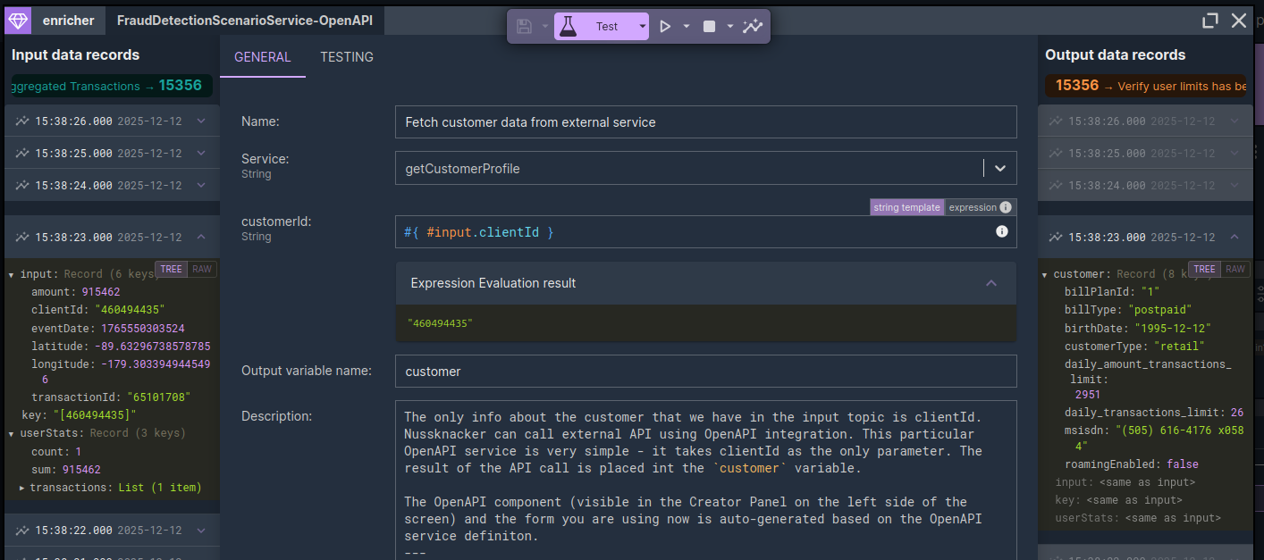Expand the transactions list in userStats

22,488
